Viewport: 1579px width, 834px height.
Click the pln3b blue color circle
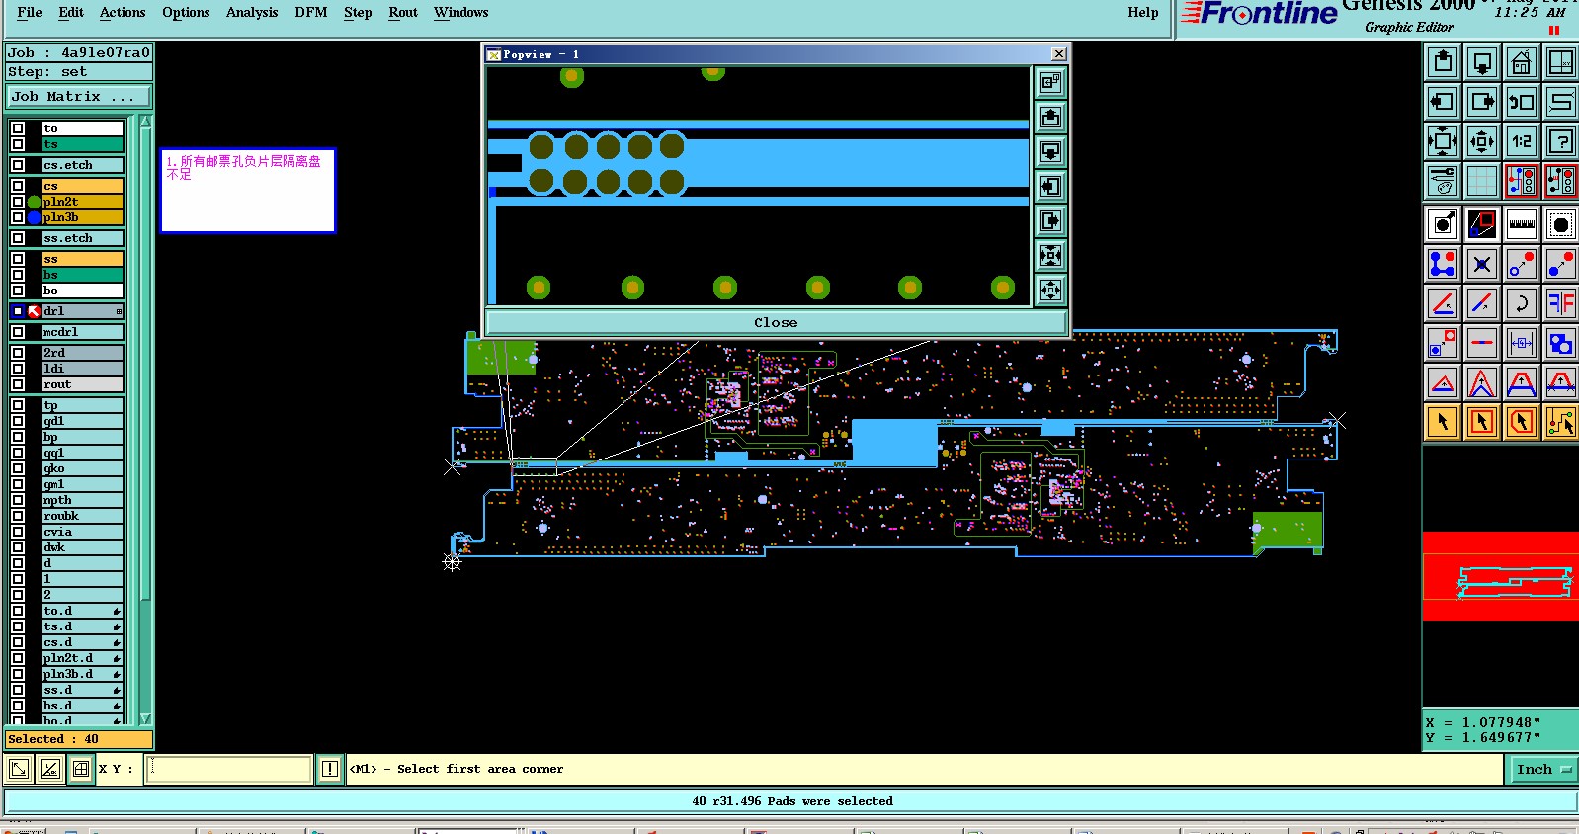(34, 217)
